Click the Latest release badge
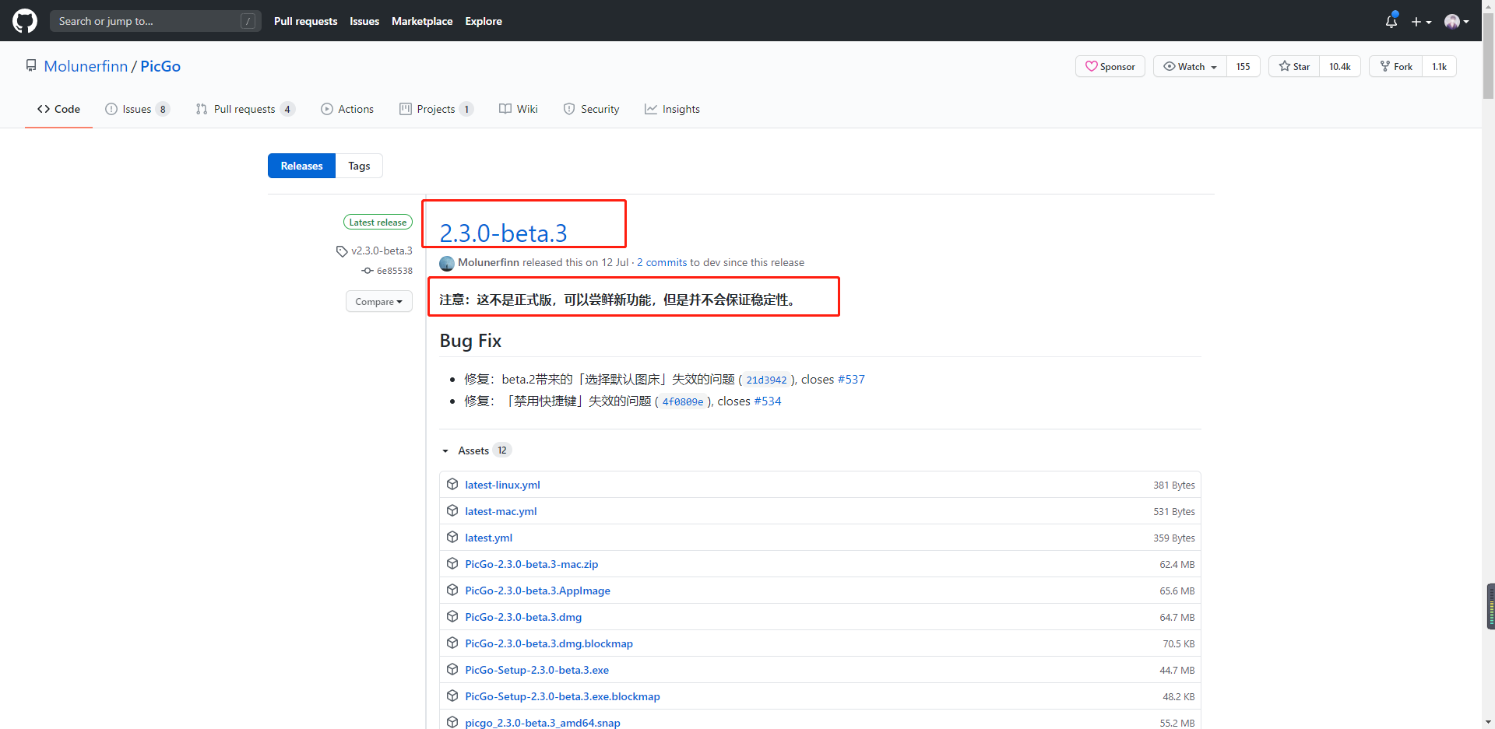This screenshot has width=1495, height=729. tap(378, 223)
